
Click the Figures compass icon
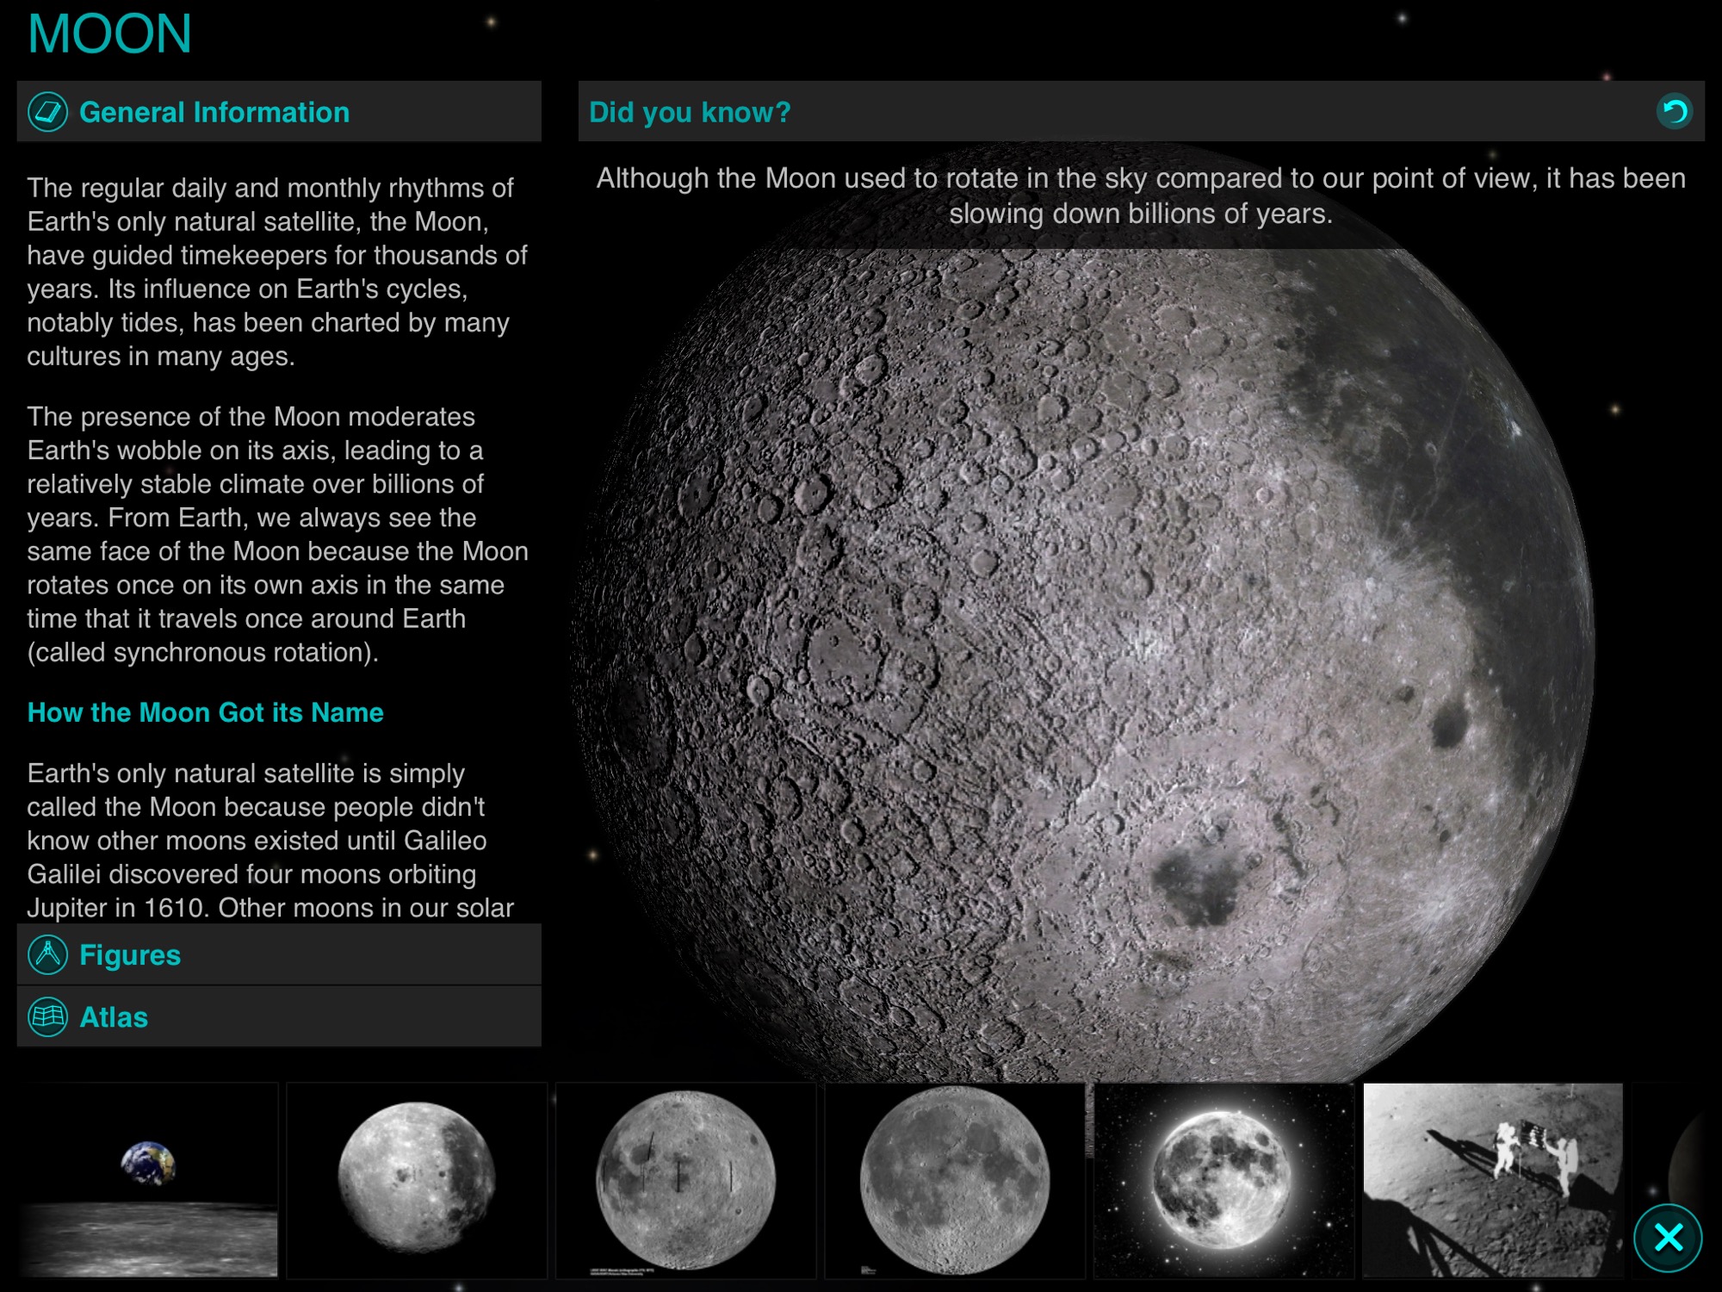click(48, 955)
